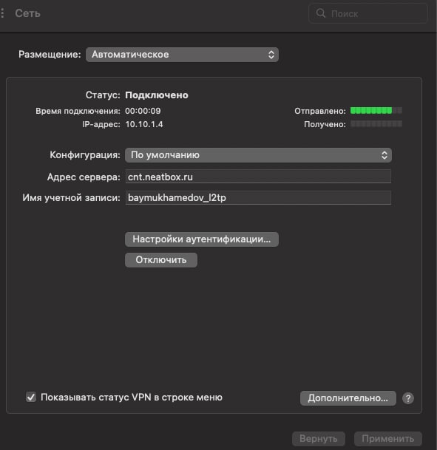Screen dimensions: 437x450
Task: Open the Дополнительно settings
Action: tap(348, 398)
